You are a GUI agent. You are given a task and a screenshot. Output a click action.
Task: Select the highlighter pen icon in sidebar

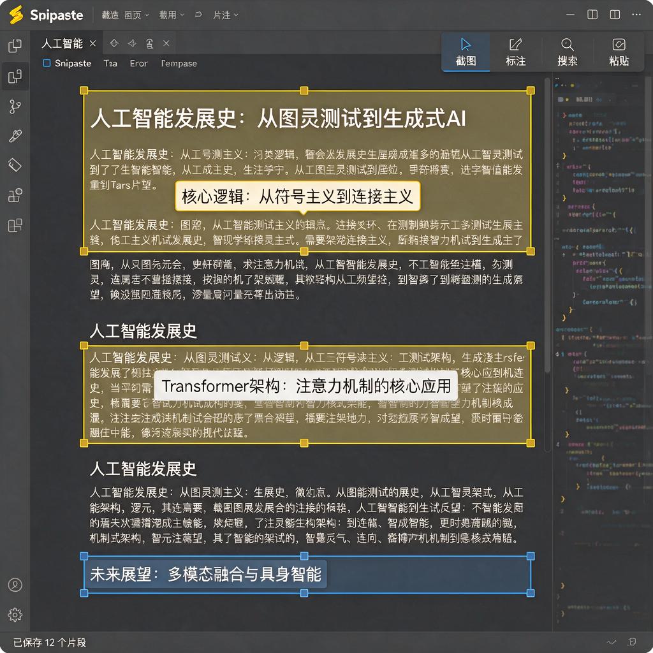(15, 136)
